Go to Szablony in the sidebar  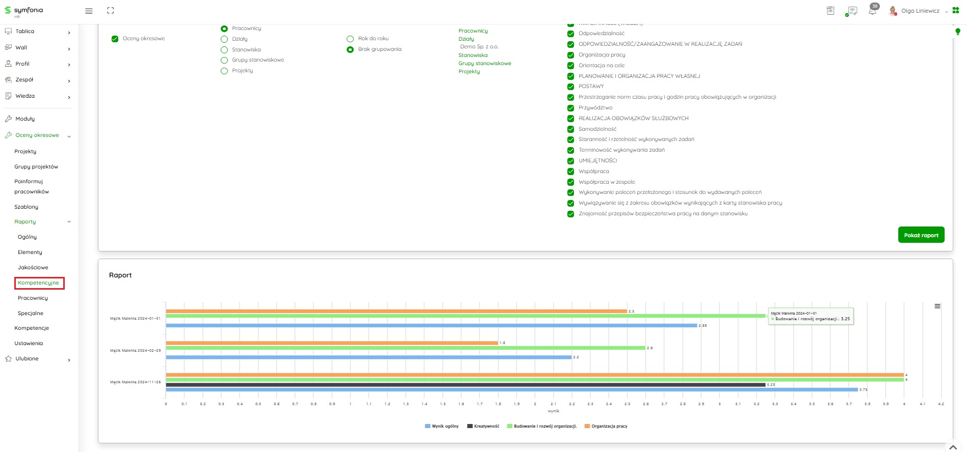coord(27,207)
